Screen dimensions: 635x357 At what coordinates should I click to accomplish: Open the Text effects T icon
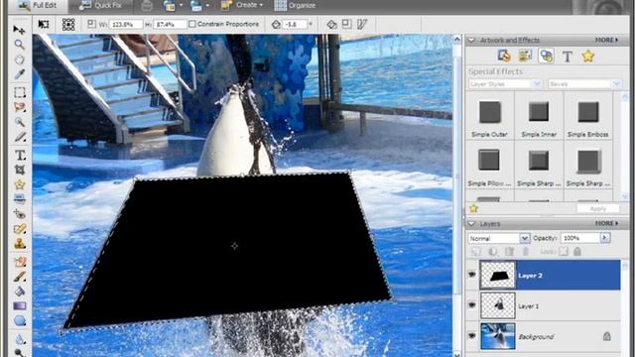[x=568, y=57]
